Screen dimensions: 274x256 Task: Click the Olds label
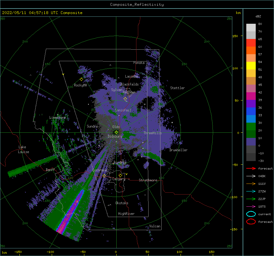click(x=116, y=127)
